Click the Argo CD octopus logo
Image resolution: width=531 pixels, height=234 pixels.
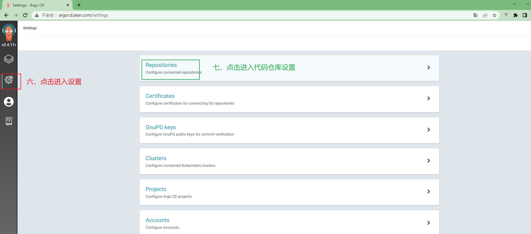[x=9, y=32]
